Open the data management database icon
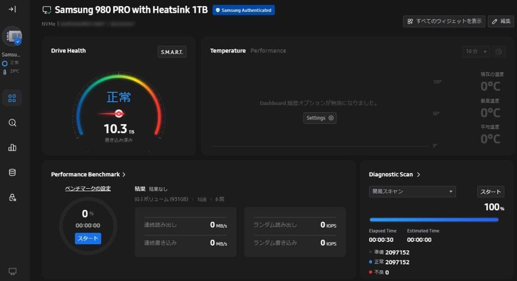Image resolution: width=517 pixels, height=281 pixels. tap(12, 173)
